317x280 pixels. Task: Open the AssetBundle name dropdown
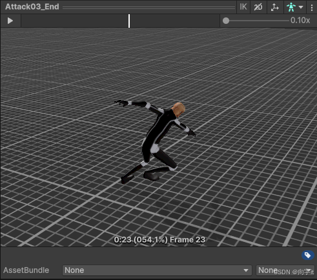coord(157,270)
